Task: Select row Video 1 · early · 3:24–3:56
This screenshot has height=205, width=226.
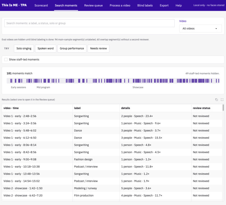Action: coord(112,123)
